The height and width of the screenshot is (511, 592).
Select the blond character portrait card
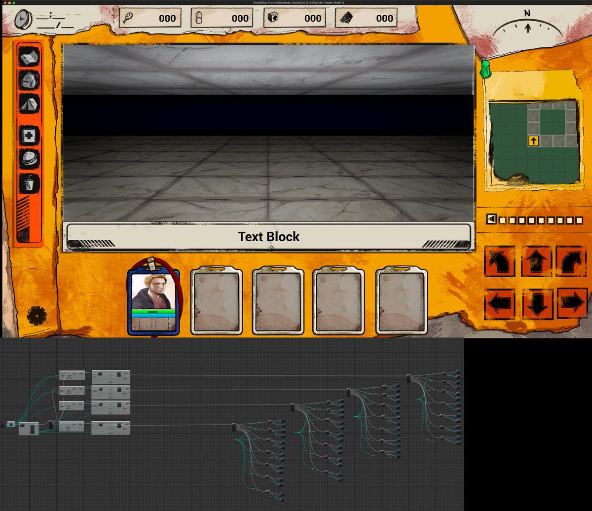pyautogui.click(x=153, y=298)
